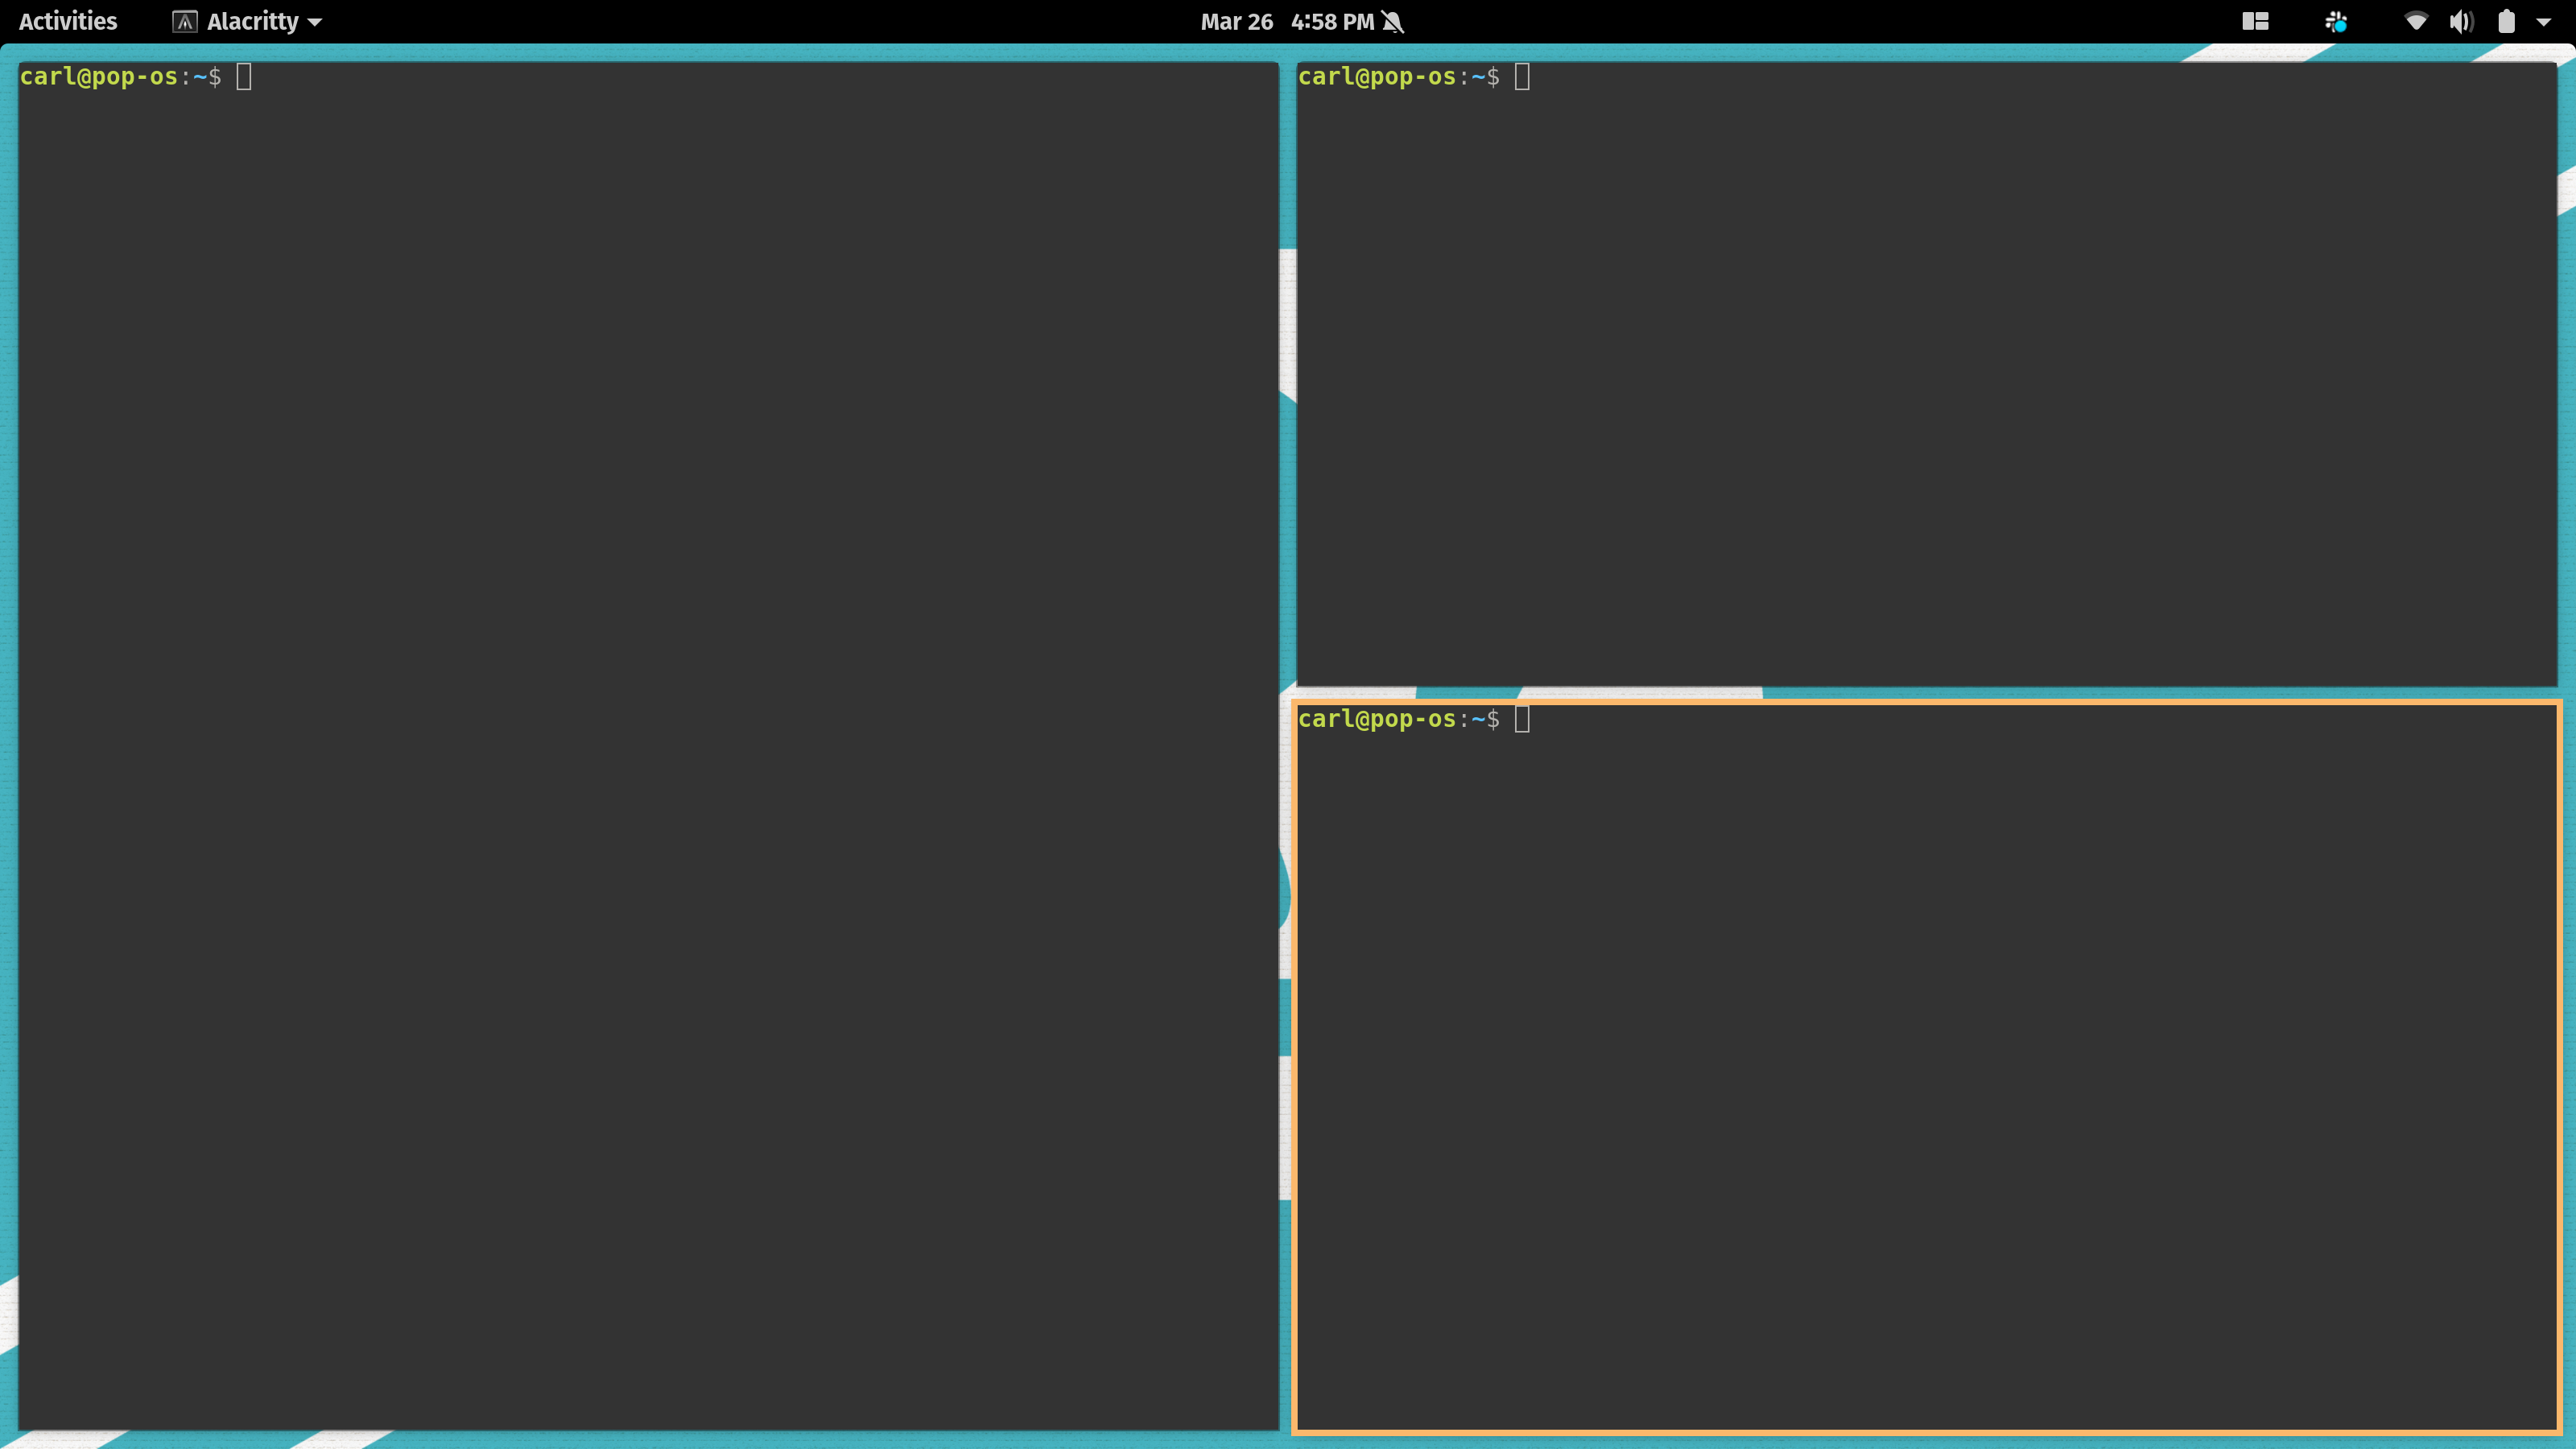Open the Alacritty app menu

pyautogui.click(x=247, y=21)
